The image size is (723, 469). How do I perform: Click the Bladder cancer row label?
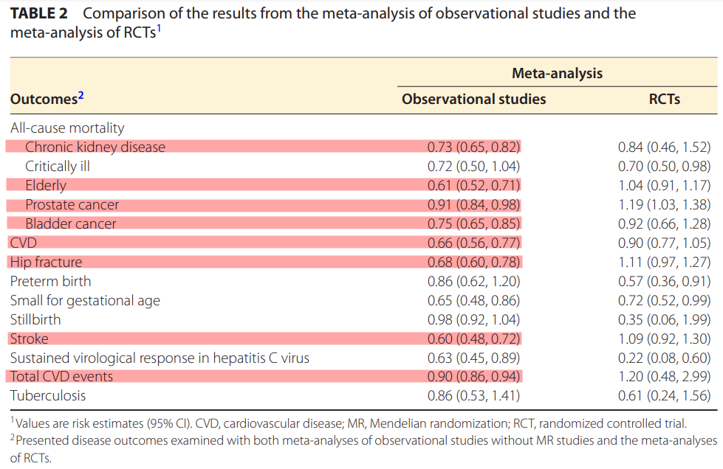coord(70,223)
